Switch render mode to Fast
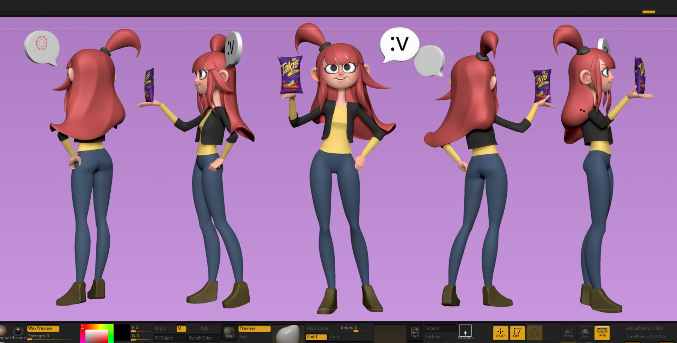 click(x=243, y=337)
